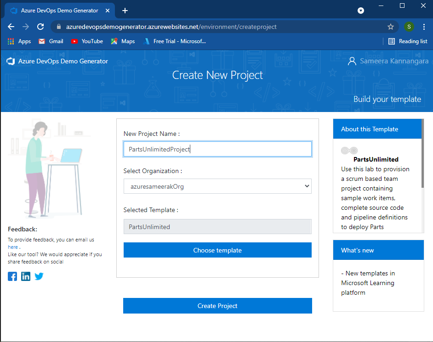433x342 pixels.
Task: Click the site security padlock in address bar
Action: point(58,27)
